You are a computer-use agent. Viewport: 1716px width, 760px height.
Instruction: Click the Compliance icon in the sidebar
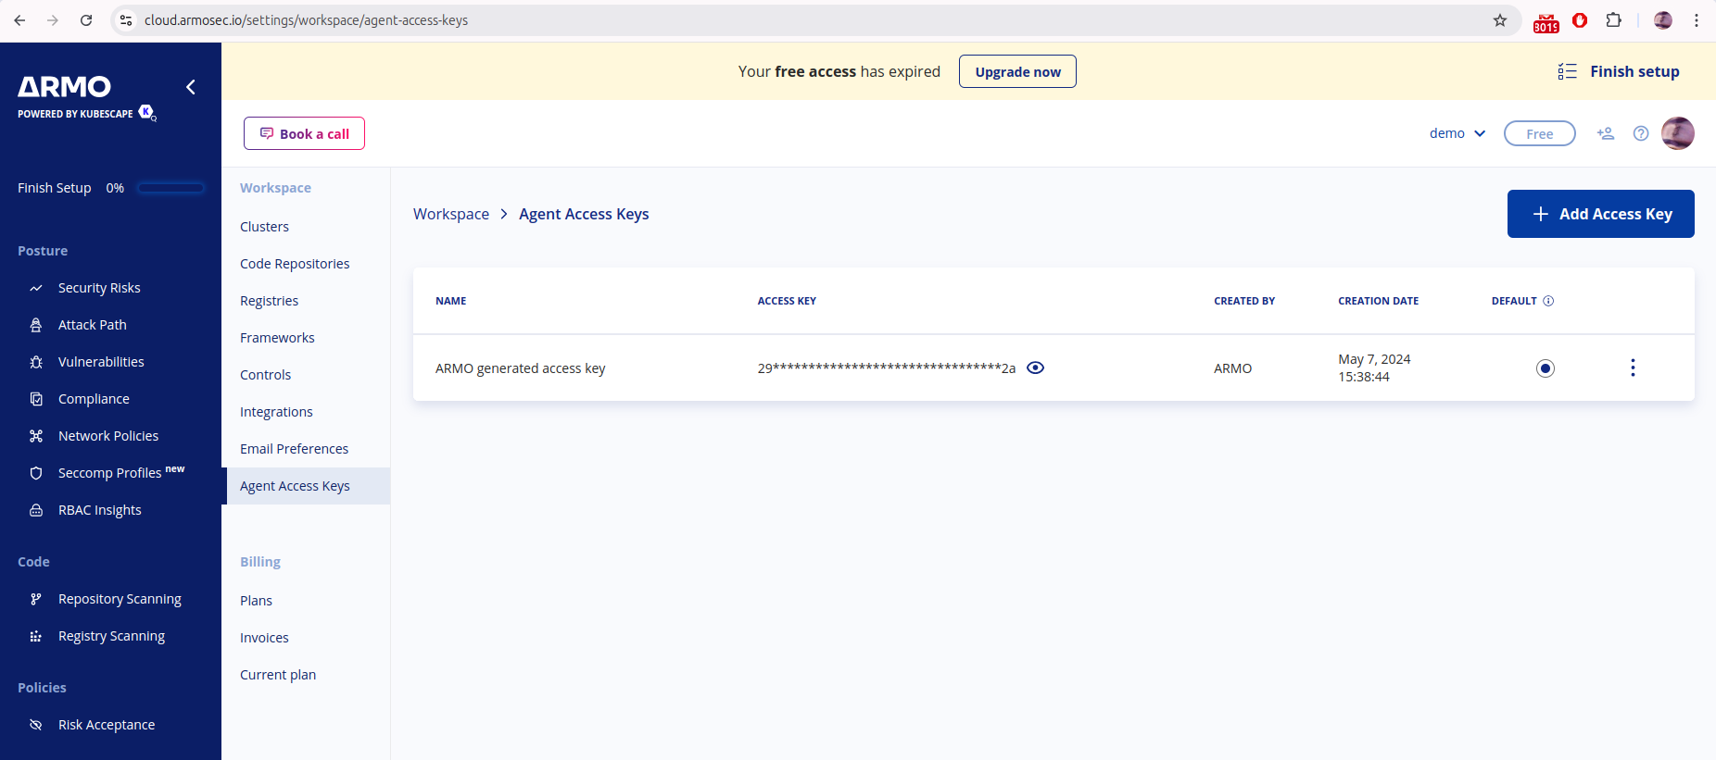point(36,399)
